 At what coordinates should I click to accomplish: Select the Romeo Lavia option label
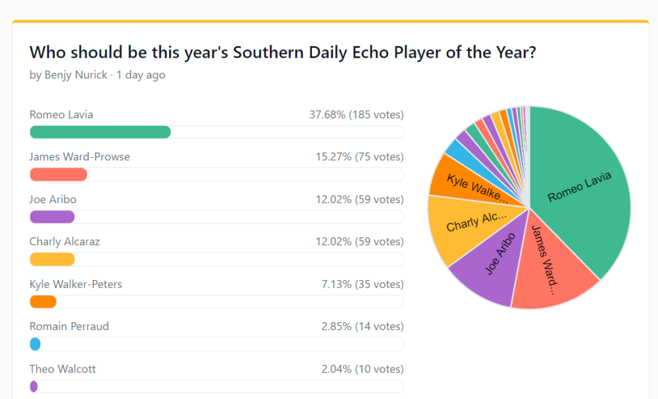[x=61, y=114]
